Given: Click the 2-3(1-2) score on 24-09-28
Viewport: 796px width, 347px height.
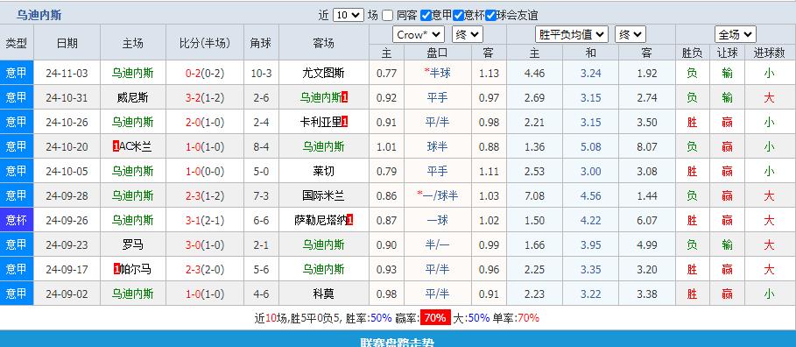Looking at the screenshot, I should (205, 195).
